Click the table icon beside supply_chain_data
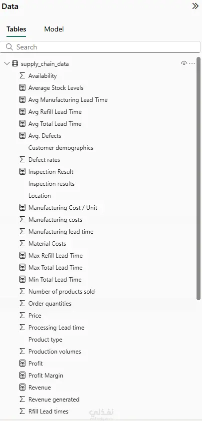Screen dimensions: 202x421 pos(15,64)
